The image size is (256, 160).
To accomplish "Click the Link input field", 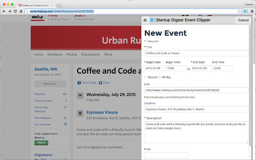I will click(x=196, y=90).
